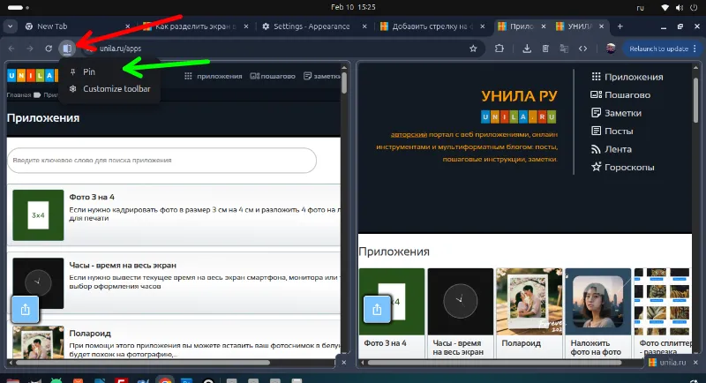The height and width of the screenshot is (383, 706).
Task: Close the right split pane
Action: [695, 363]
